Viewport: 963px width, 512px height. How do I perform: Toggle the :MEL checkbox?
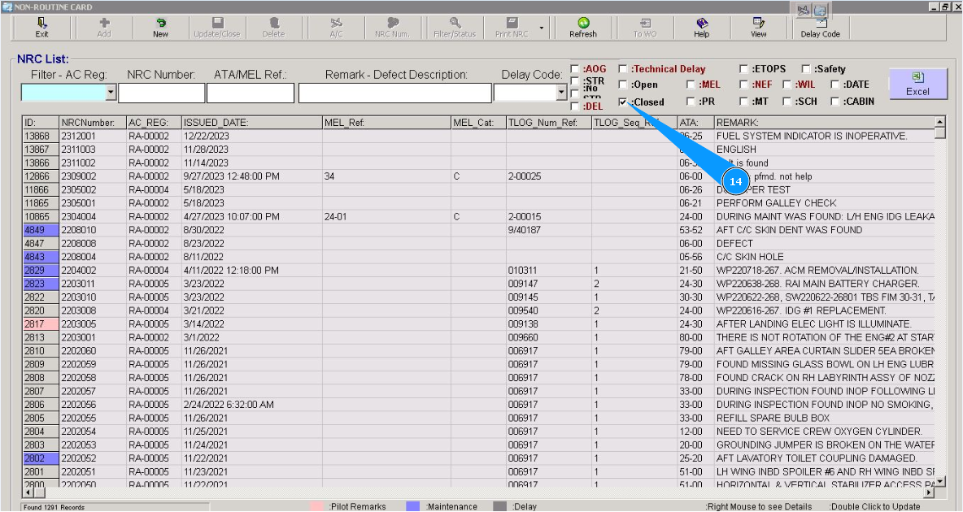(691, 85)
